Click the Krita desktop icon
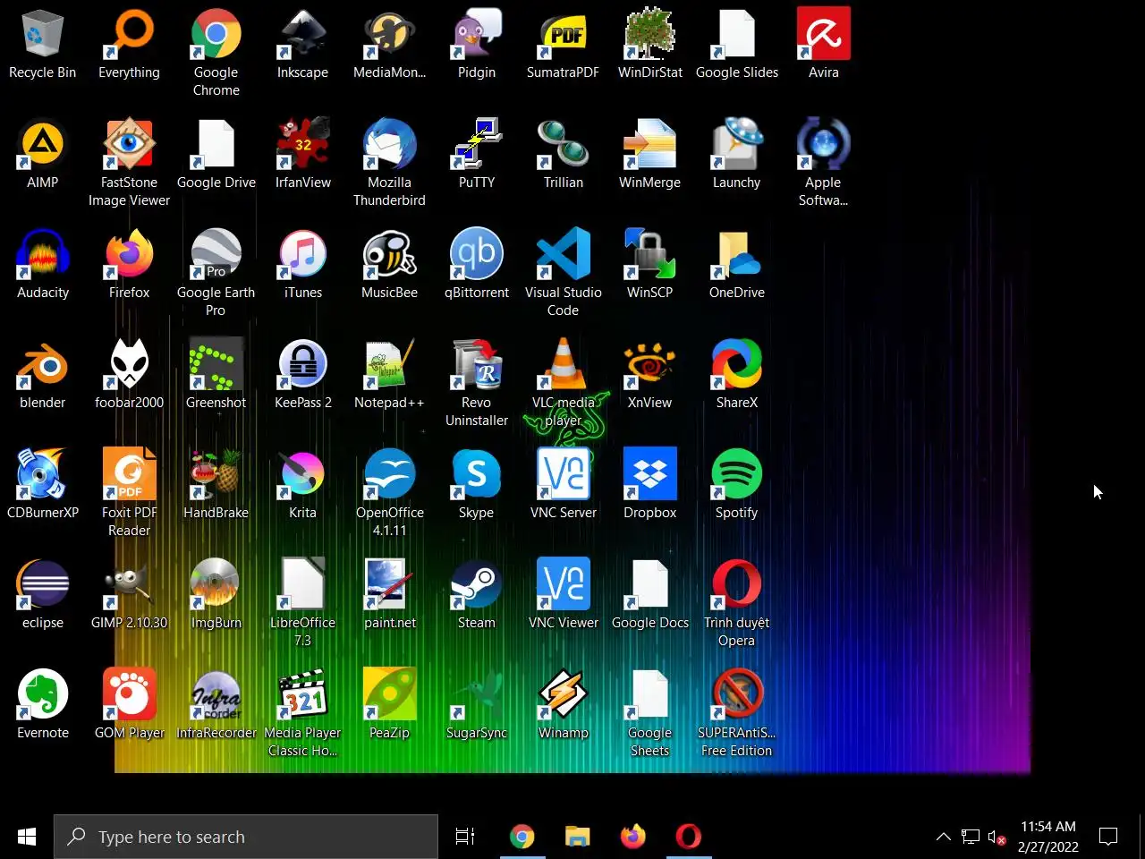 302,475
